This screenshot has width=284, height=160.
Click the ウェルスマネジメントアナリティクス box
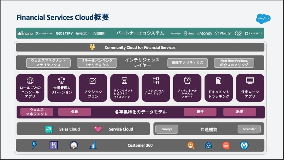coord(48,63)
